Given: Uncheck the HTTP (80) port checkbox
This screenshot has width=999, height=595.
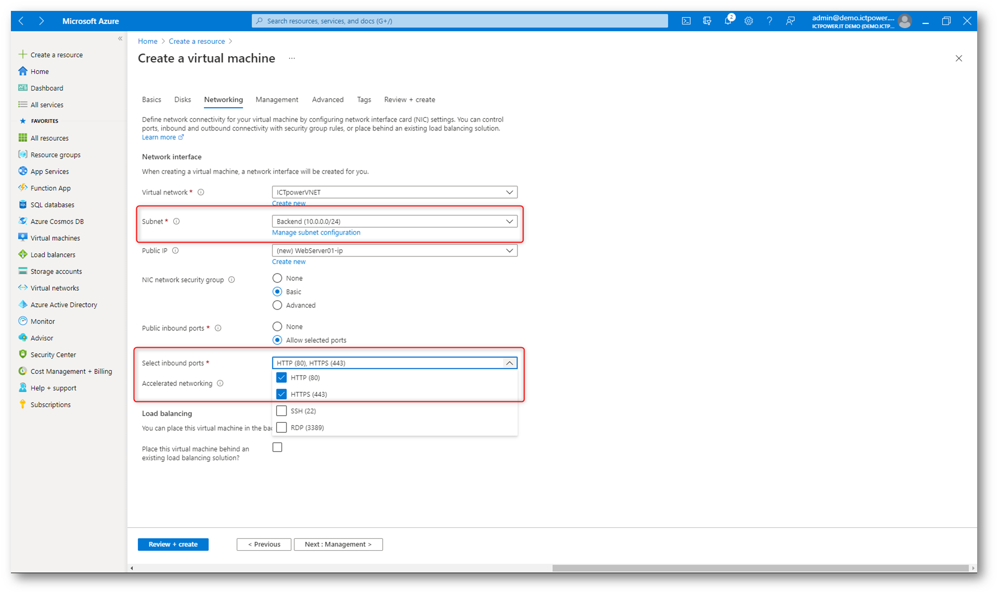Looking at the screenshot, I should tap(281, 377).
